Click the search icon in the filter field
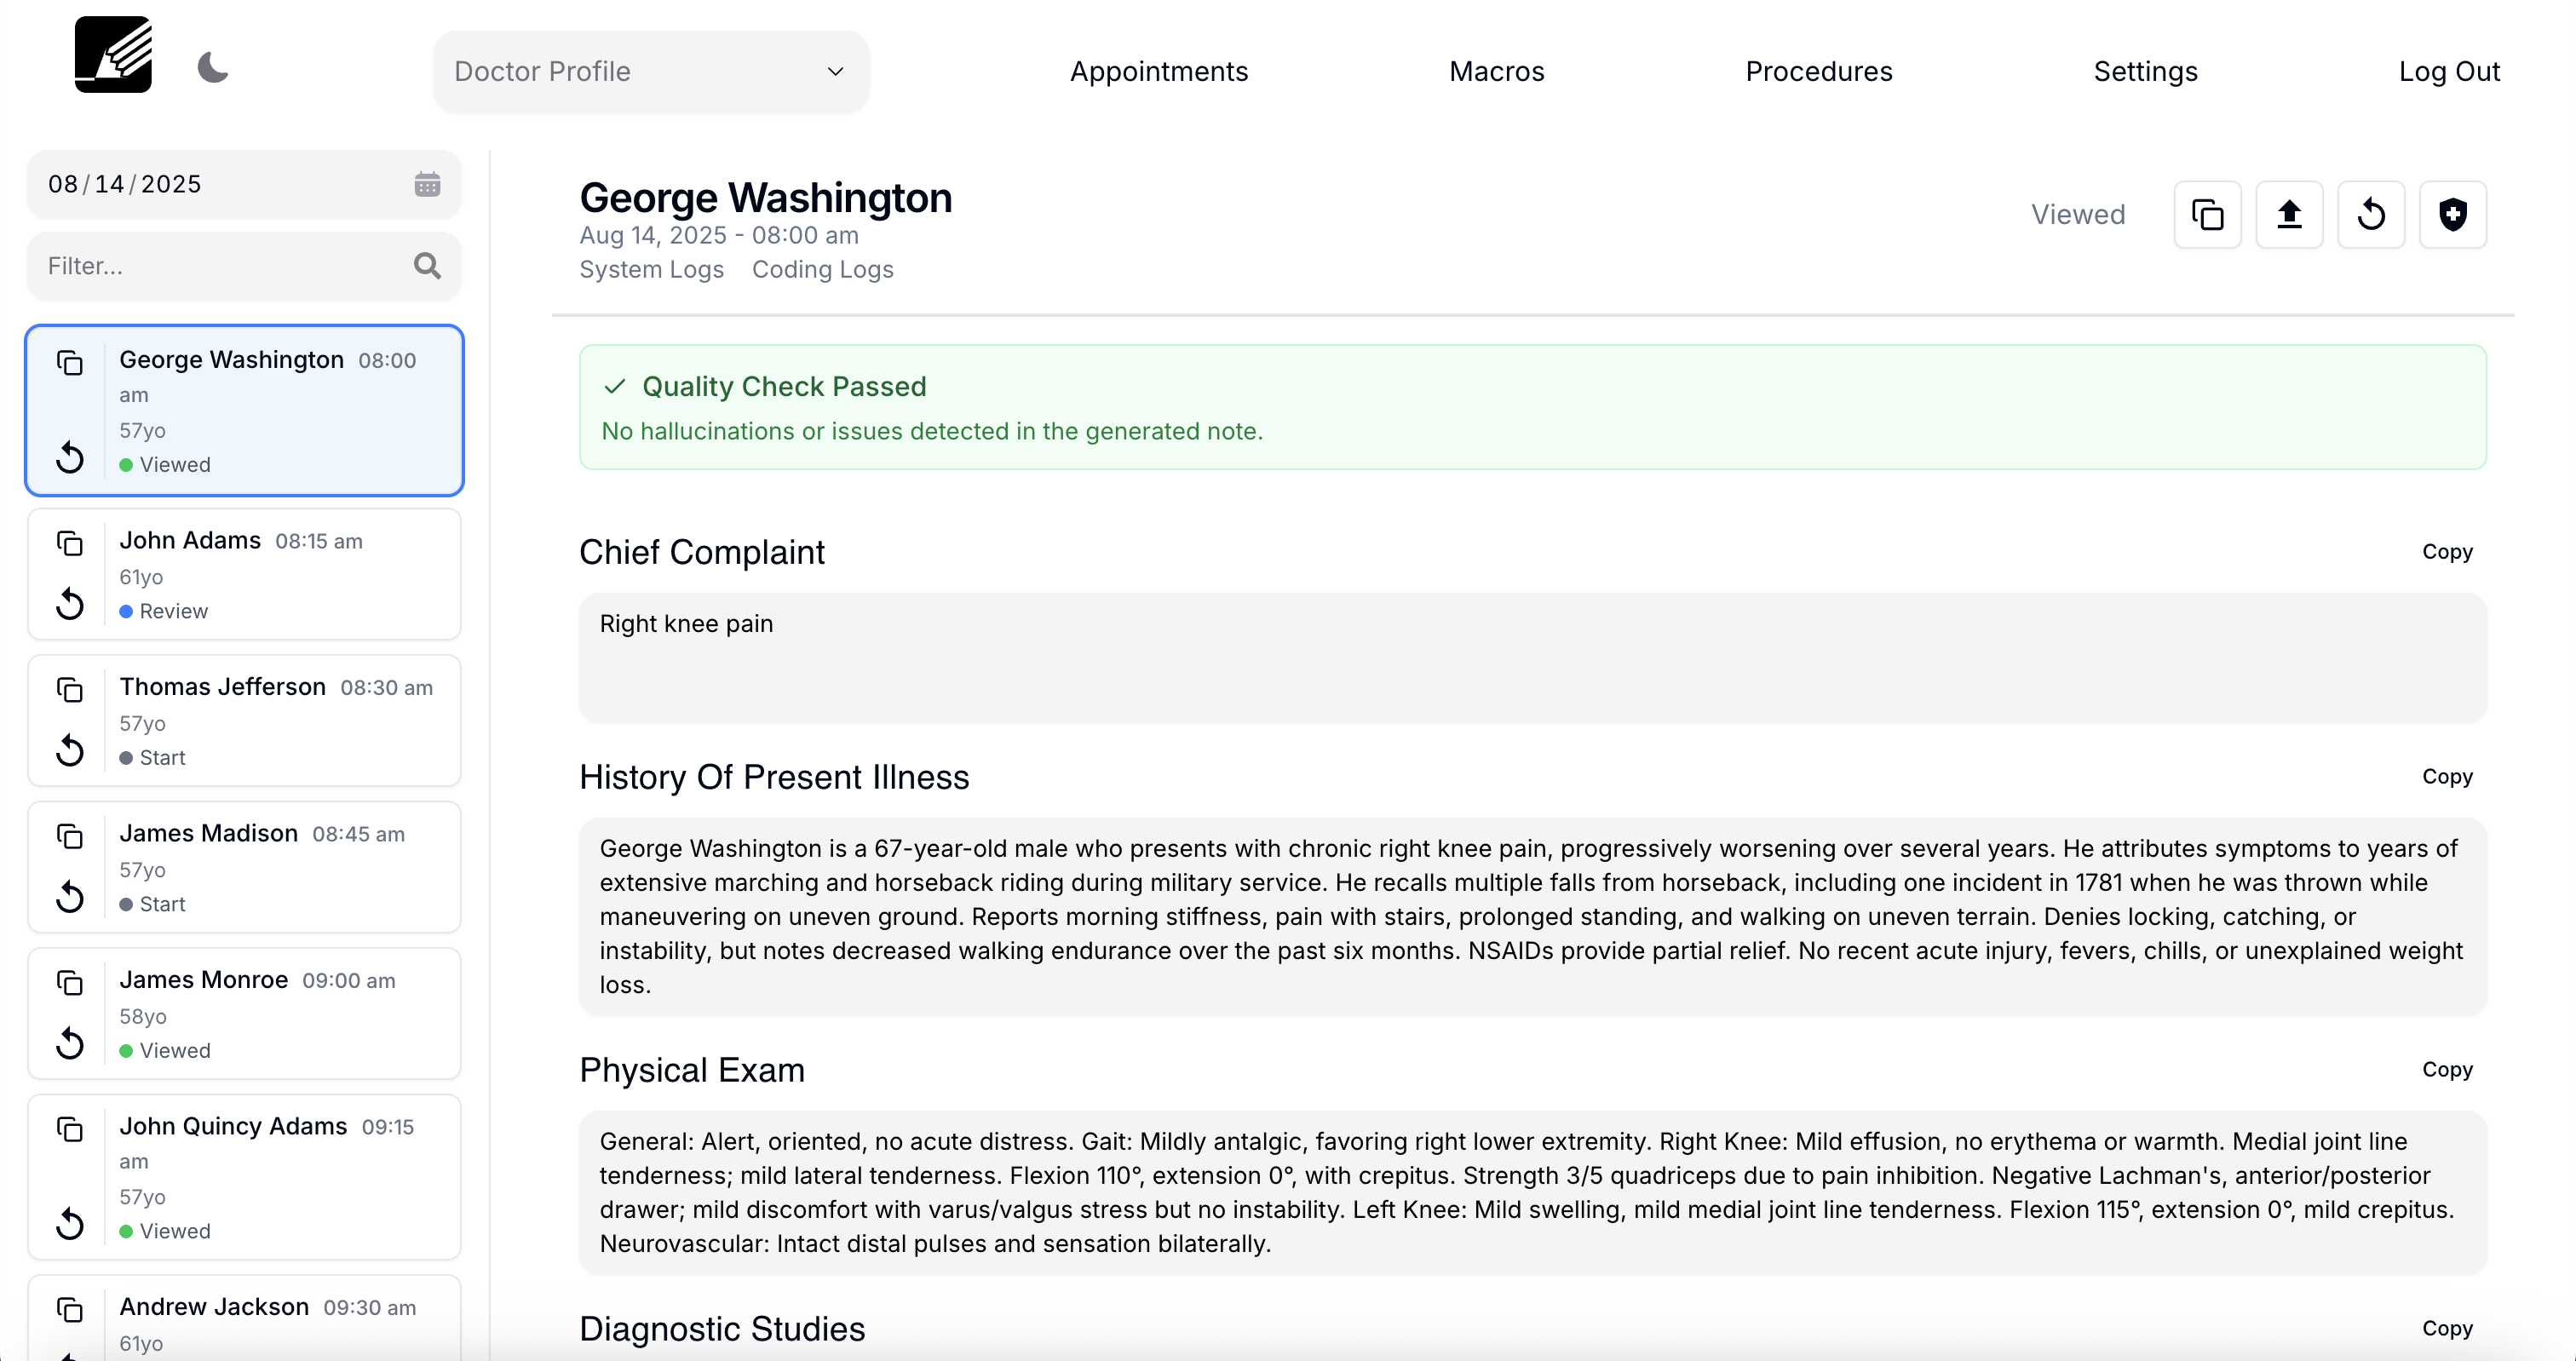Image resolution: width=2576 pixels, height=1361 pixels. 427,266
